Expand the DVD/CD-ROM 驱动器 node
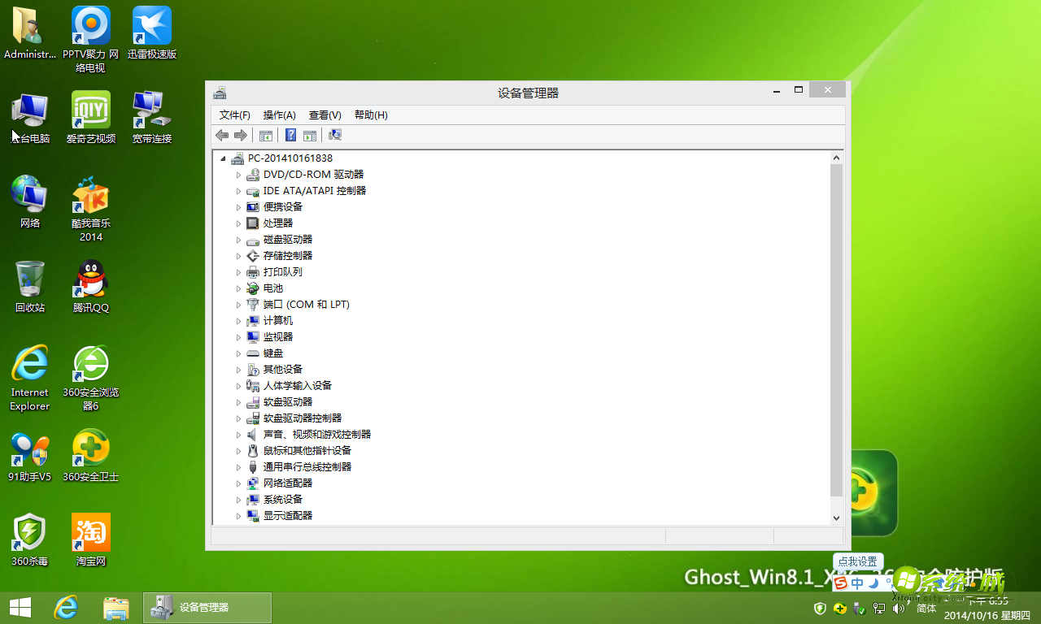 [x=237, y=174]
